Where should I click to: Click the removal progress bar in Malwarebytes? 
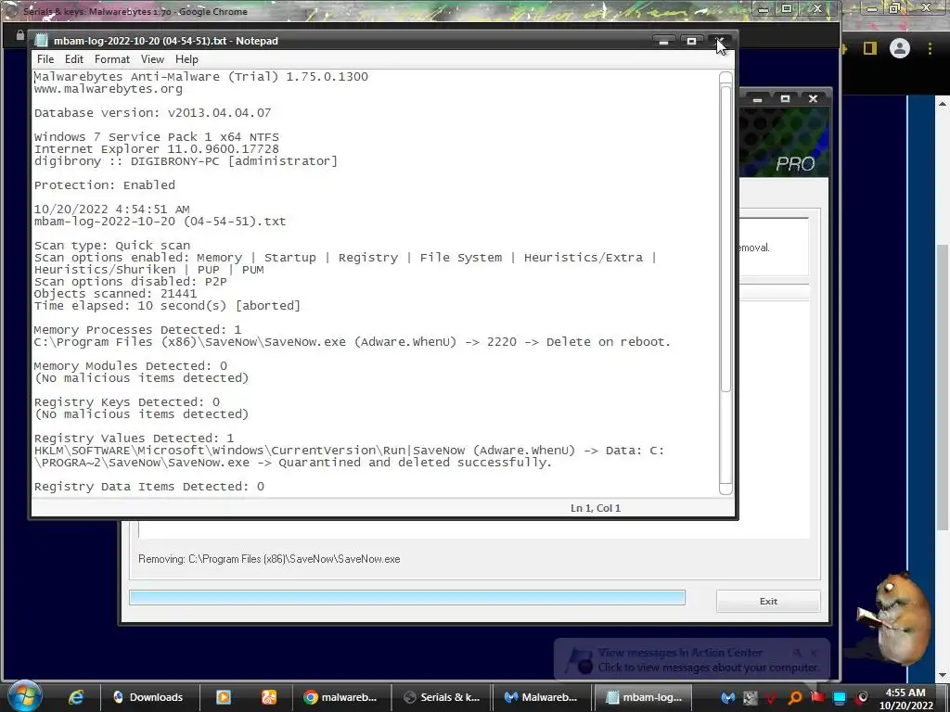[x=406, y=598]
